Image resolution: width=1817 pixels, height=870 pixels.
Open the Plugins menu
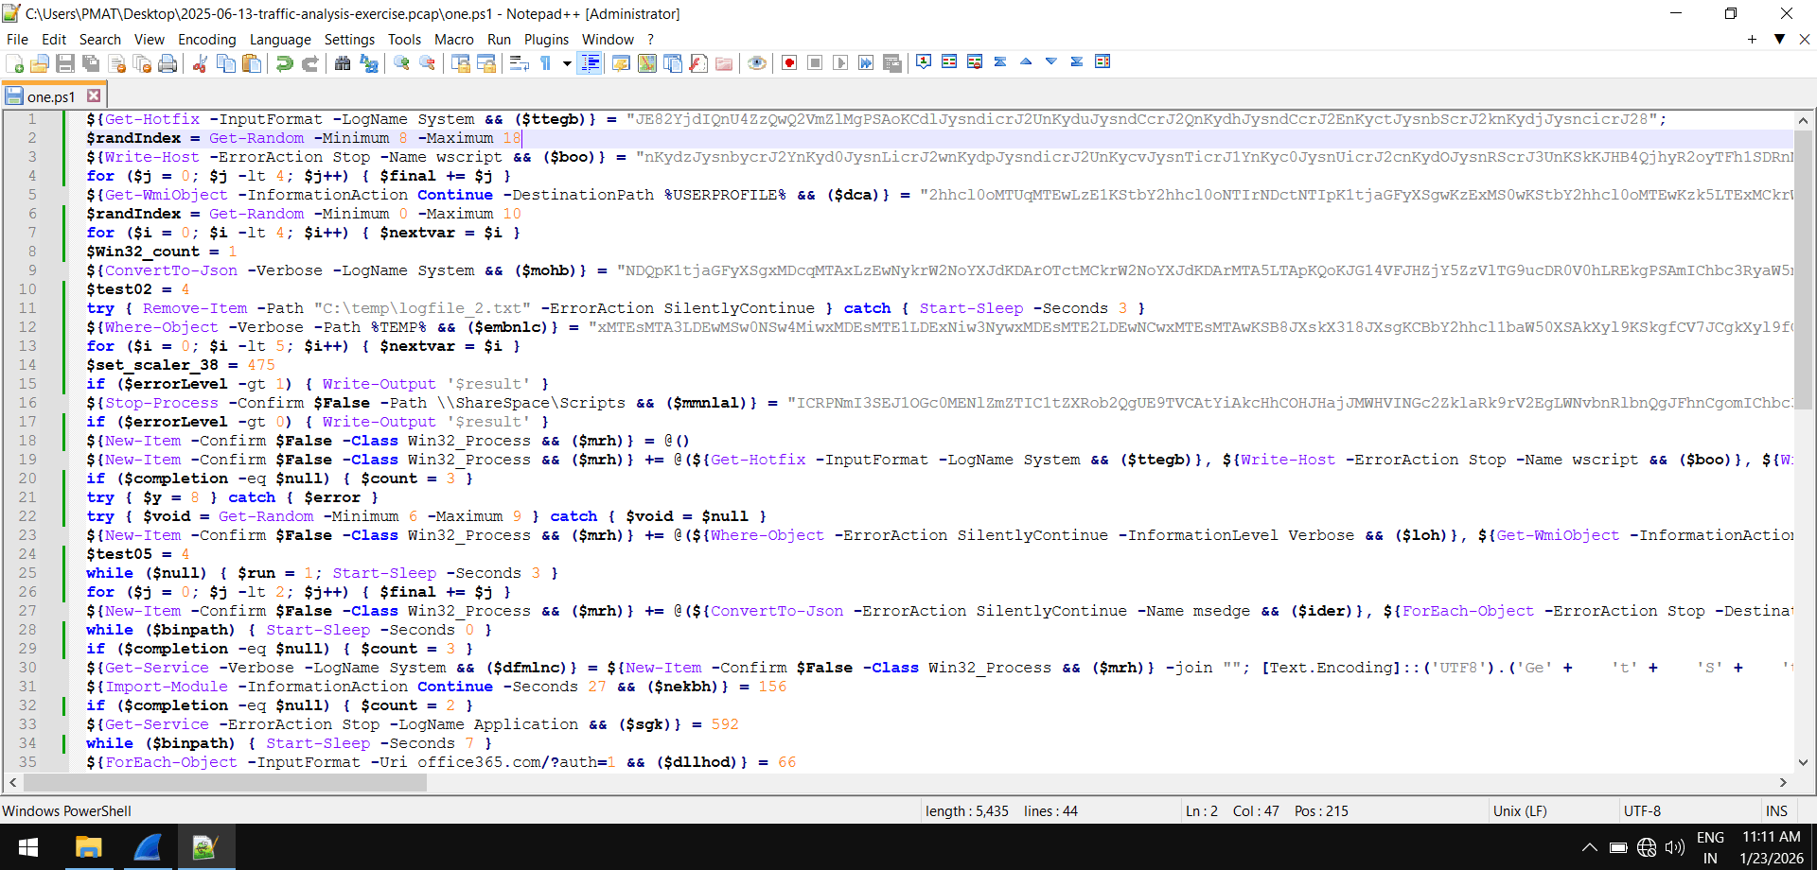[x=546, y=39]
